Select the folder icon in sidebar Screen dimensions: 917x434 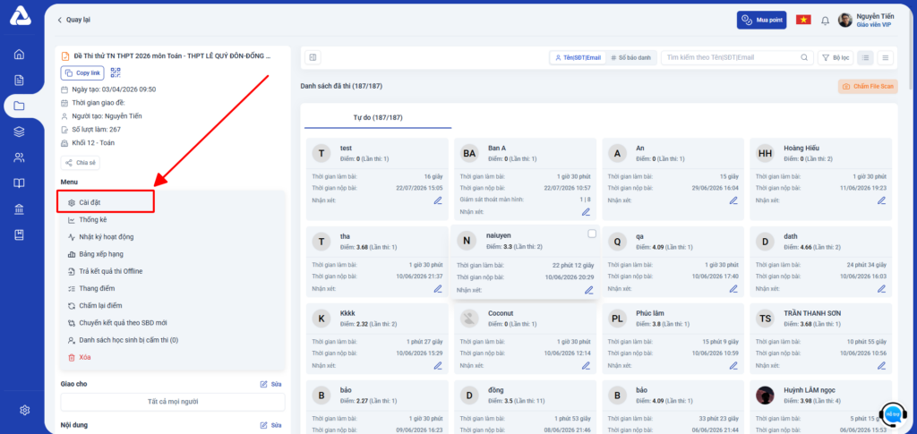20,106
